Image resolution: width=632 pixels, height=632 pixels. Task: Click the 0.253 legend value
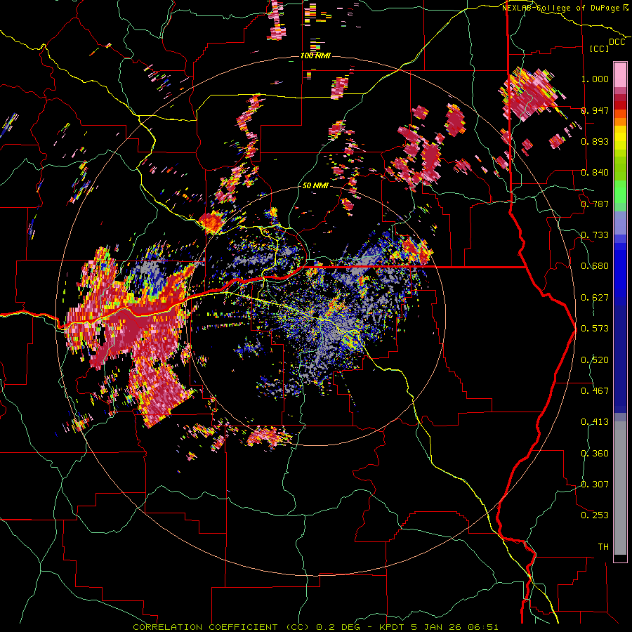point(595,515)
